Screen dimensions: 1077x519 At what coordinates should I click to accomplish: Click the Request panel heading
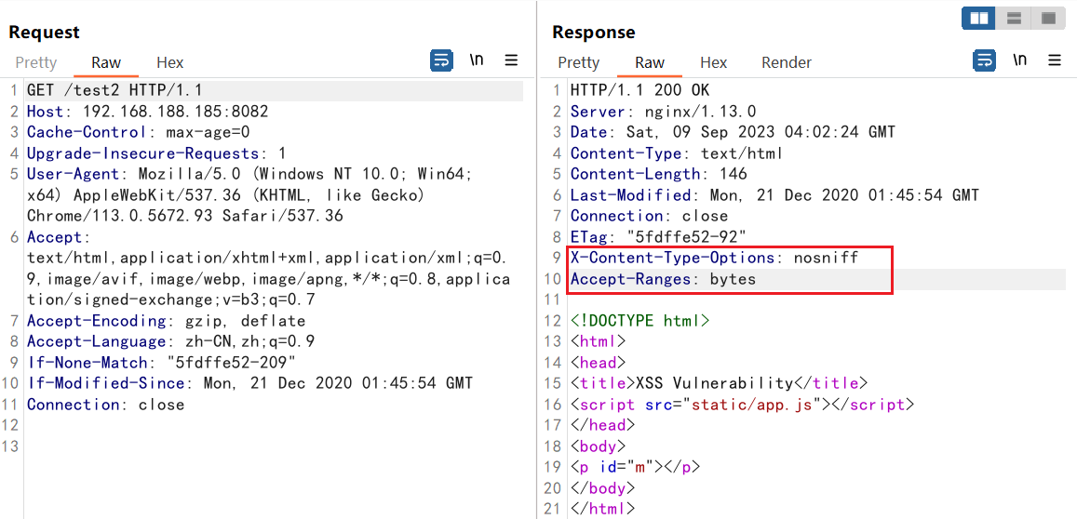44,33
